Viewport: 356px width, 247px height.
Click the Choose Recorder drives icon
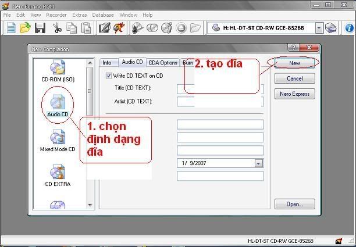[331, 28]
